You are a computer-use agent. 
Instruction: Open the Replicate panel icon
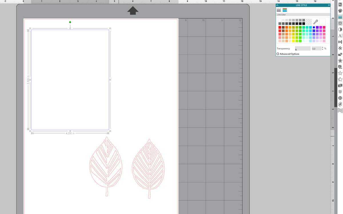point(340,48)
